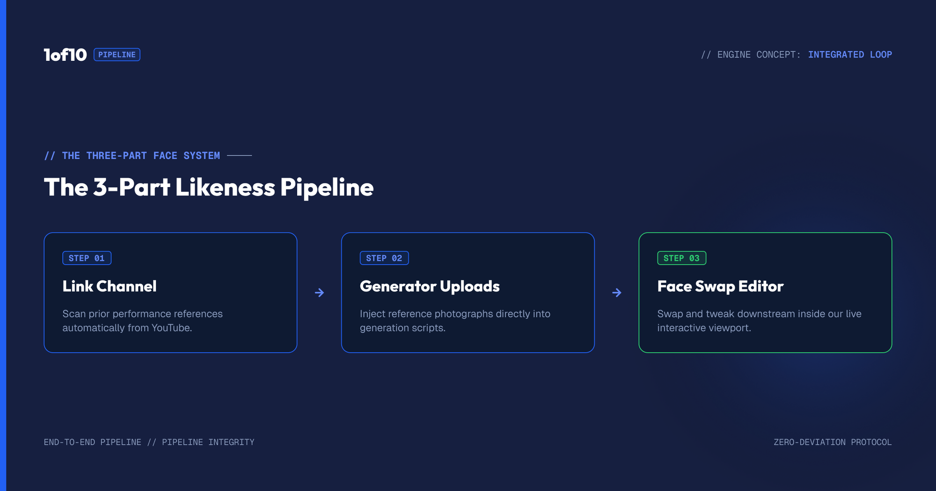Click the arrow between Step 02 and Step 03
Image resolution: width=936 pixels, height=491 pixels.
617,293
